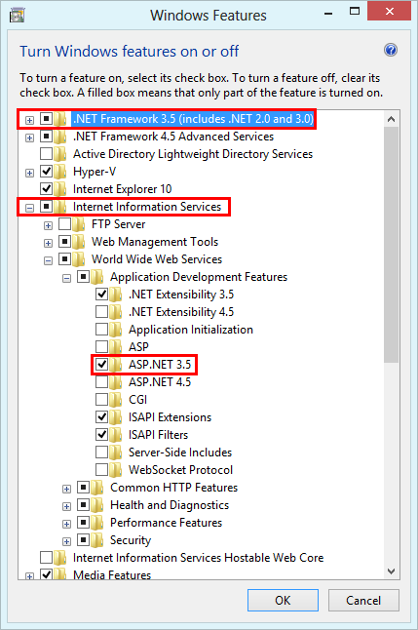Enable the FTP Server checkbox
This screenshot has height=630, width=418.
[65, 223]
